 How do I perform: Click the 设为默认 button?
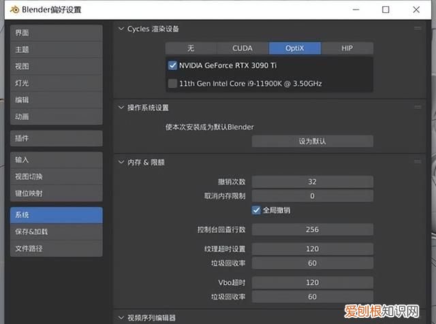click(x=313, y=141)
